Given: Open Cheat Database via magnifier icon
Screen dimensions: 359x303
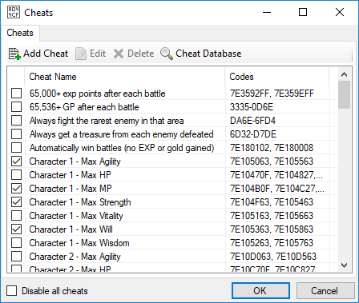Looking at the screenshot, I should tap(167, 54).
